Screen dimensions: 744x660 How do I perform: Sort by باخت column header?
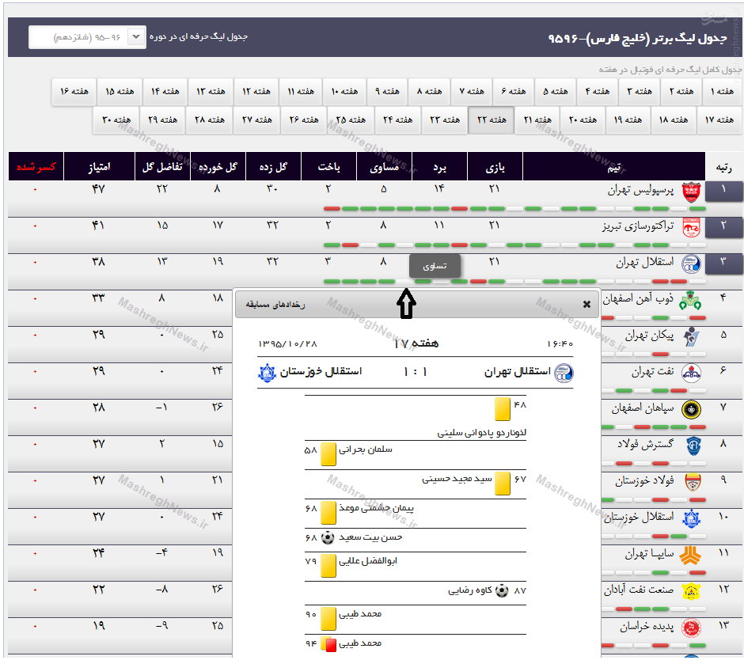328,166
